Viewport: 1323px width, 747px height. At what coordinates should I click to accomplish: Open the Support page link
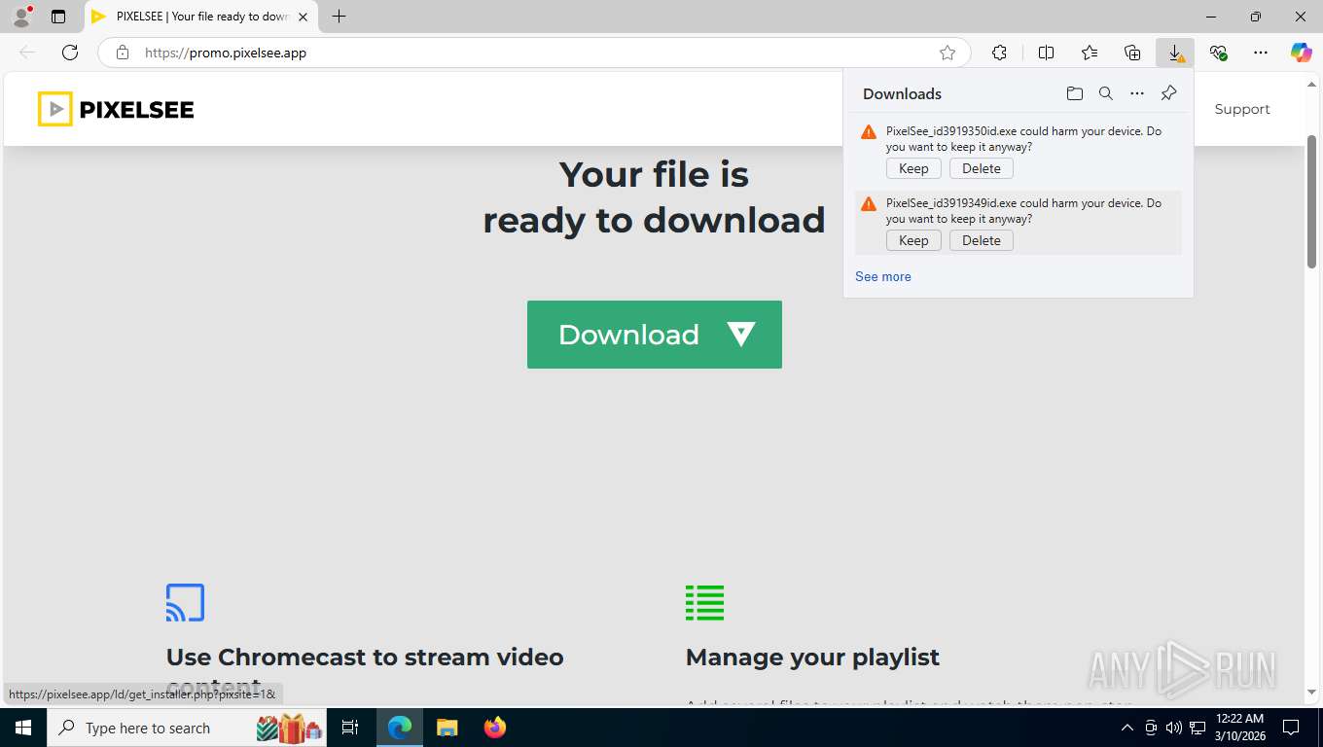coord(1242,109)
